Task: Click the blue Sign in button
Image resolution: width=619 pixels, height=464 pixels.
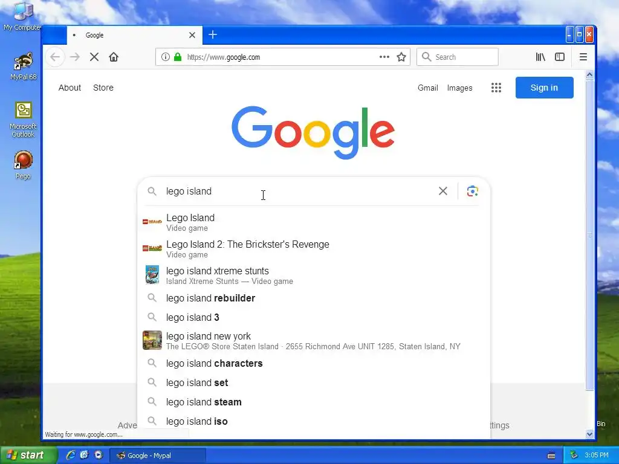Action: [545, 88]
